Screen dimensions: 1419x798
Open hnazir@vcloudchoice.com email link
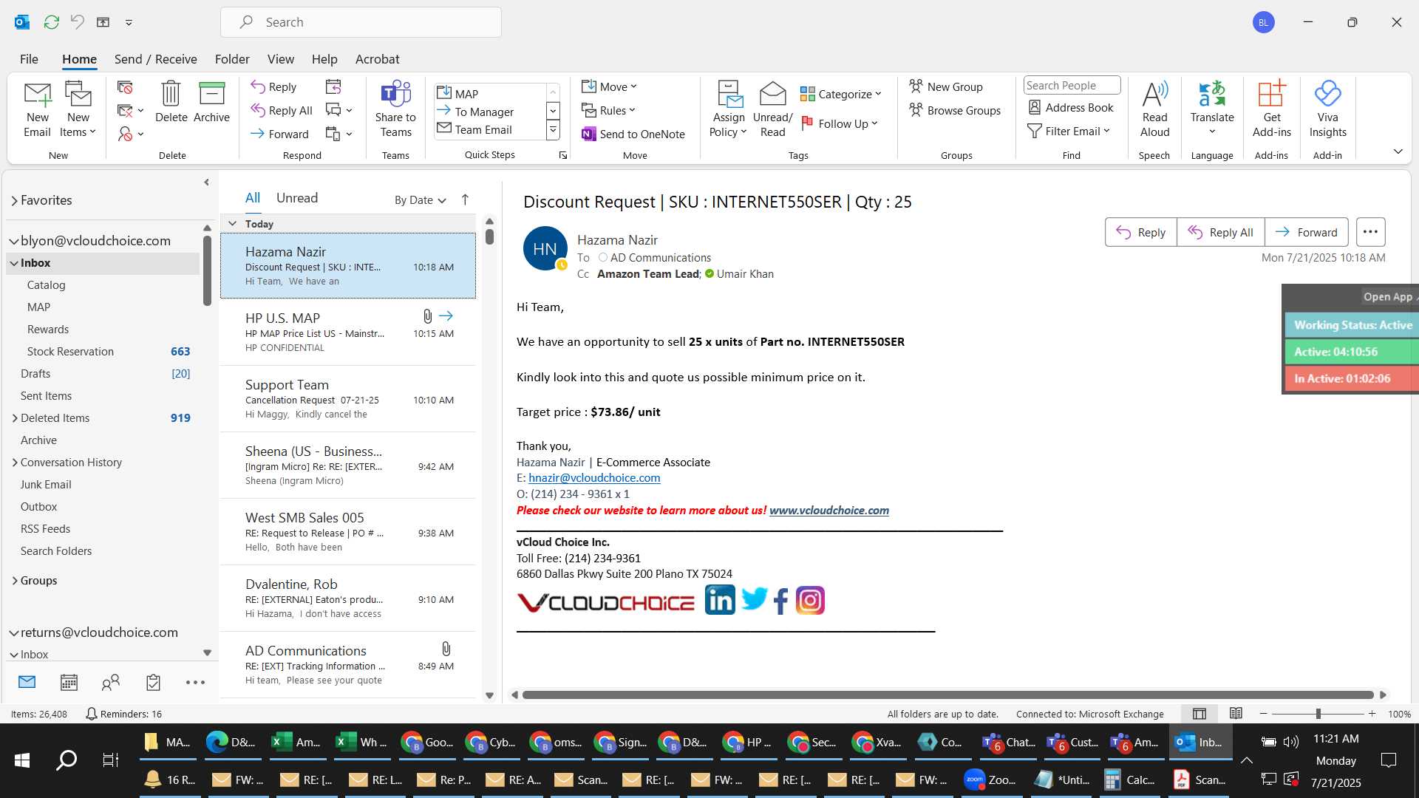click(x=594, y=478)
